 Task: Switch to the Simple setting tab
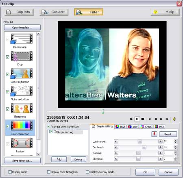pyautogui.click(x=102, y=126)
